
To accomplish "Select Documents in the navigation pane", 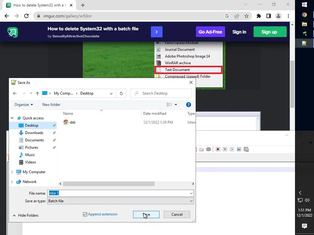I will (x=34, y=140).
